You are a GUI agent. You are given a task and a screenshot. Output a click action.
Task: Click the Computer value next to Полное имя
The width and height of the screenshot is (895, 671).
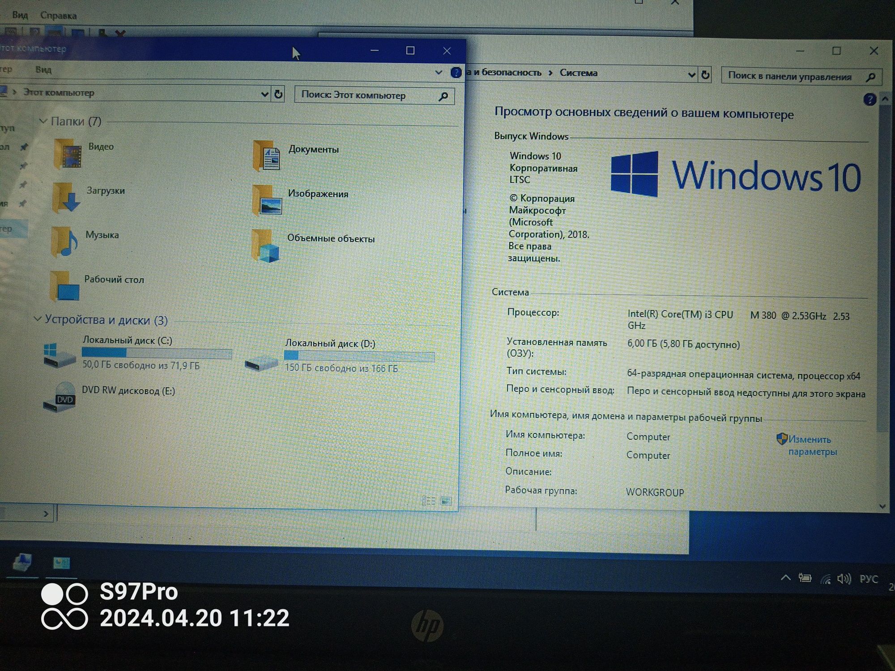[x=648, y=455]
